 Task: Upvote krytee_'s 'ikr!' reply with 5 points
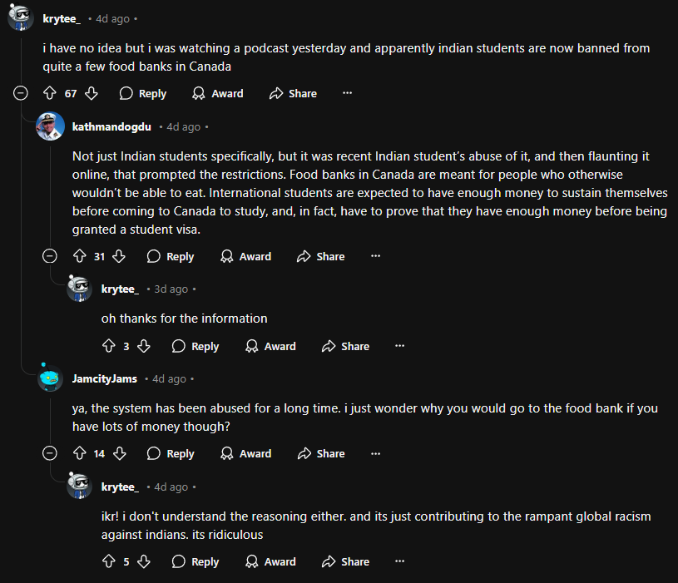(108, 561)
